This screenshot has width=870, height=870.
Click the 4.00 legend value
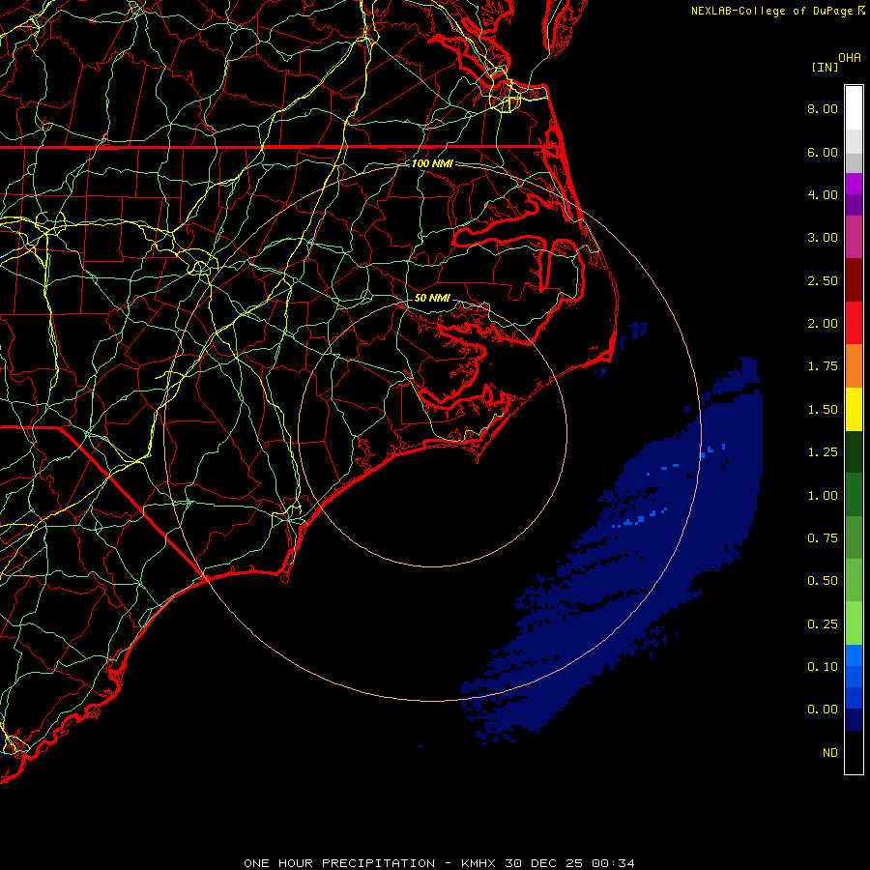pos(823,194)
